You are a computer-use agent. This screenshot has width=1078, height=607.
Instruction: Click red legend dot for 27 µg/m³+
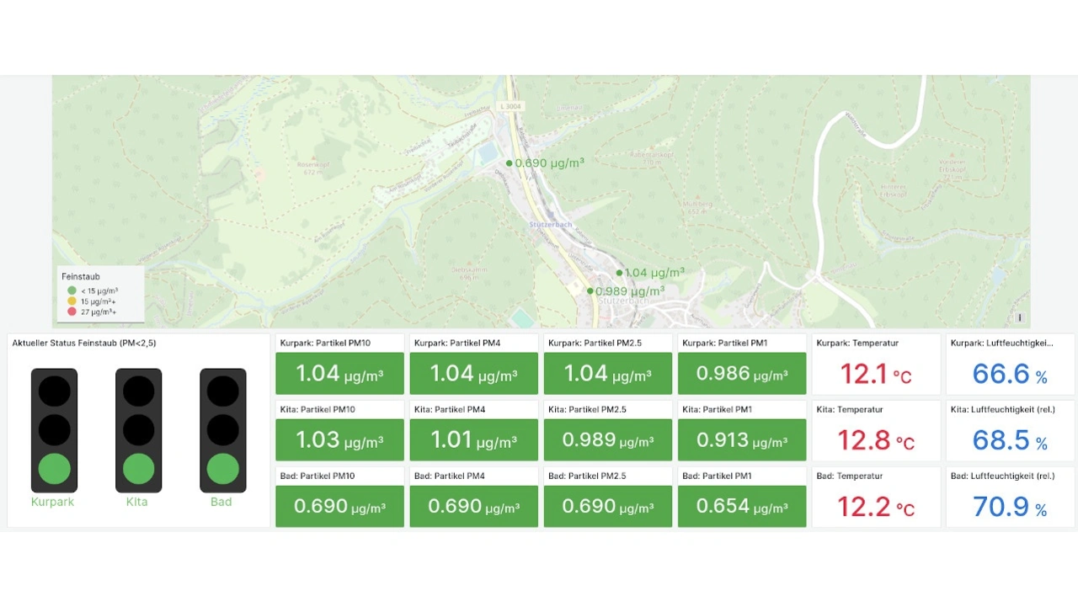coord(72,311)
